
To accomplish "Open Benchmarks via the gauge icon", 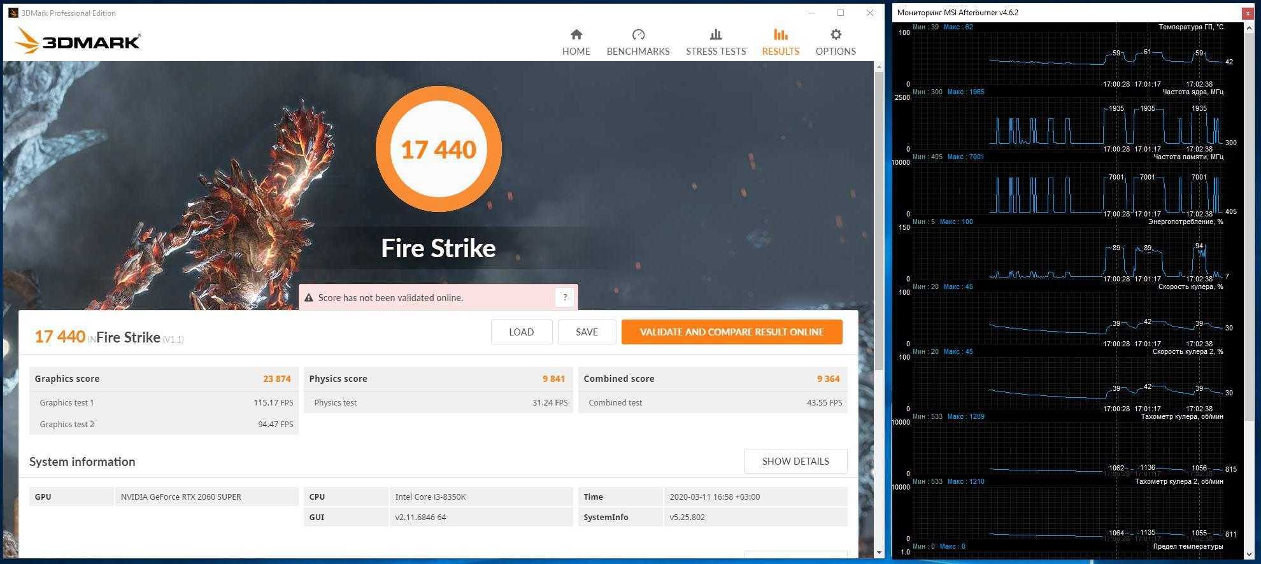I will [x=638, y=34].
